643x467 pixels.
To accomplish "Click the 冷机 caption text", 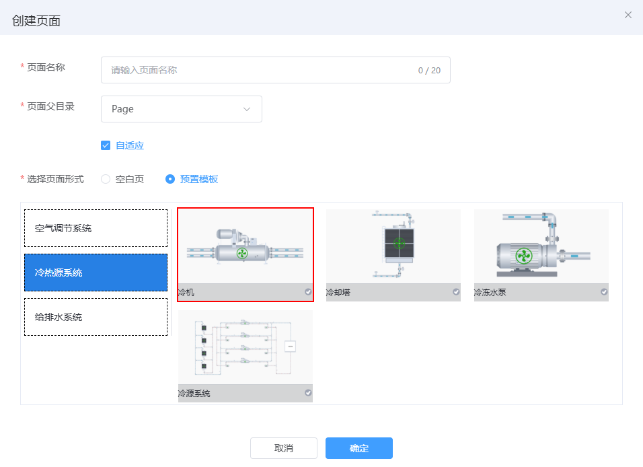I will coord(186,292).
